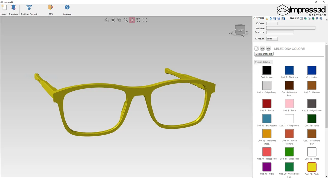Pick the Cod. 9 Grigio Scuro swatch
This screenshot has height=178, width=328.
[x=312, y=104]
